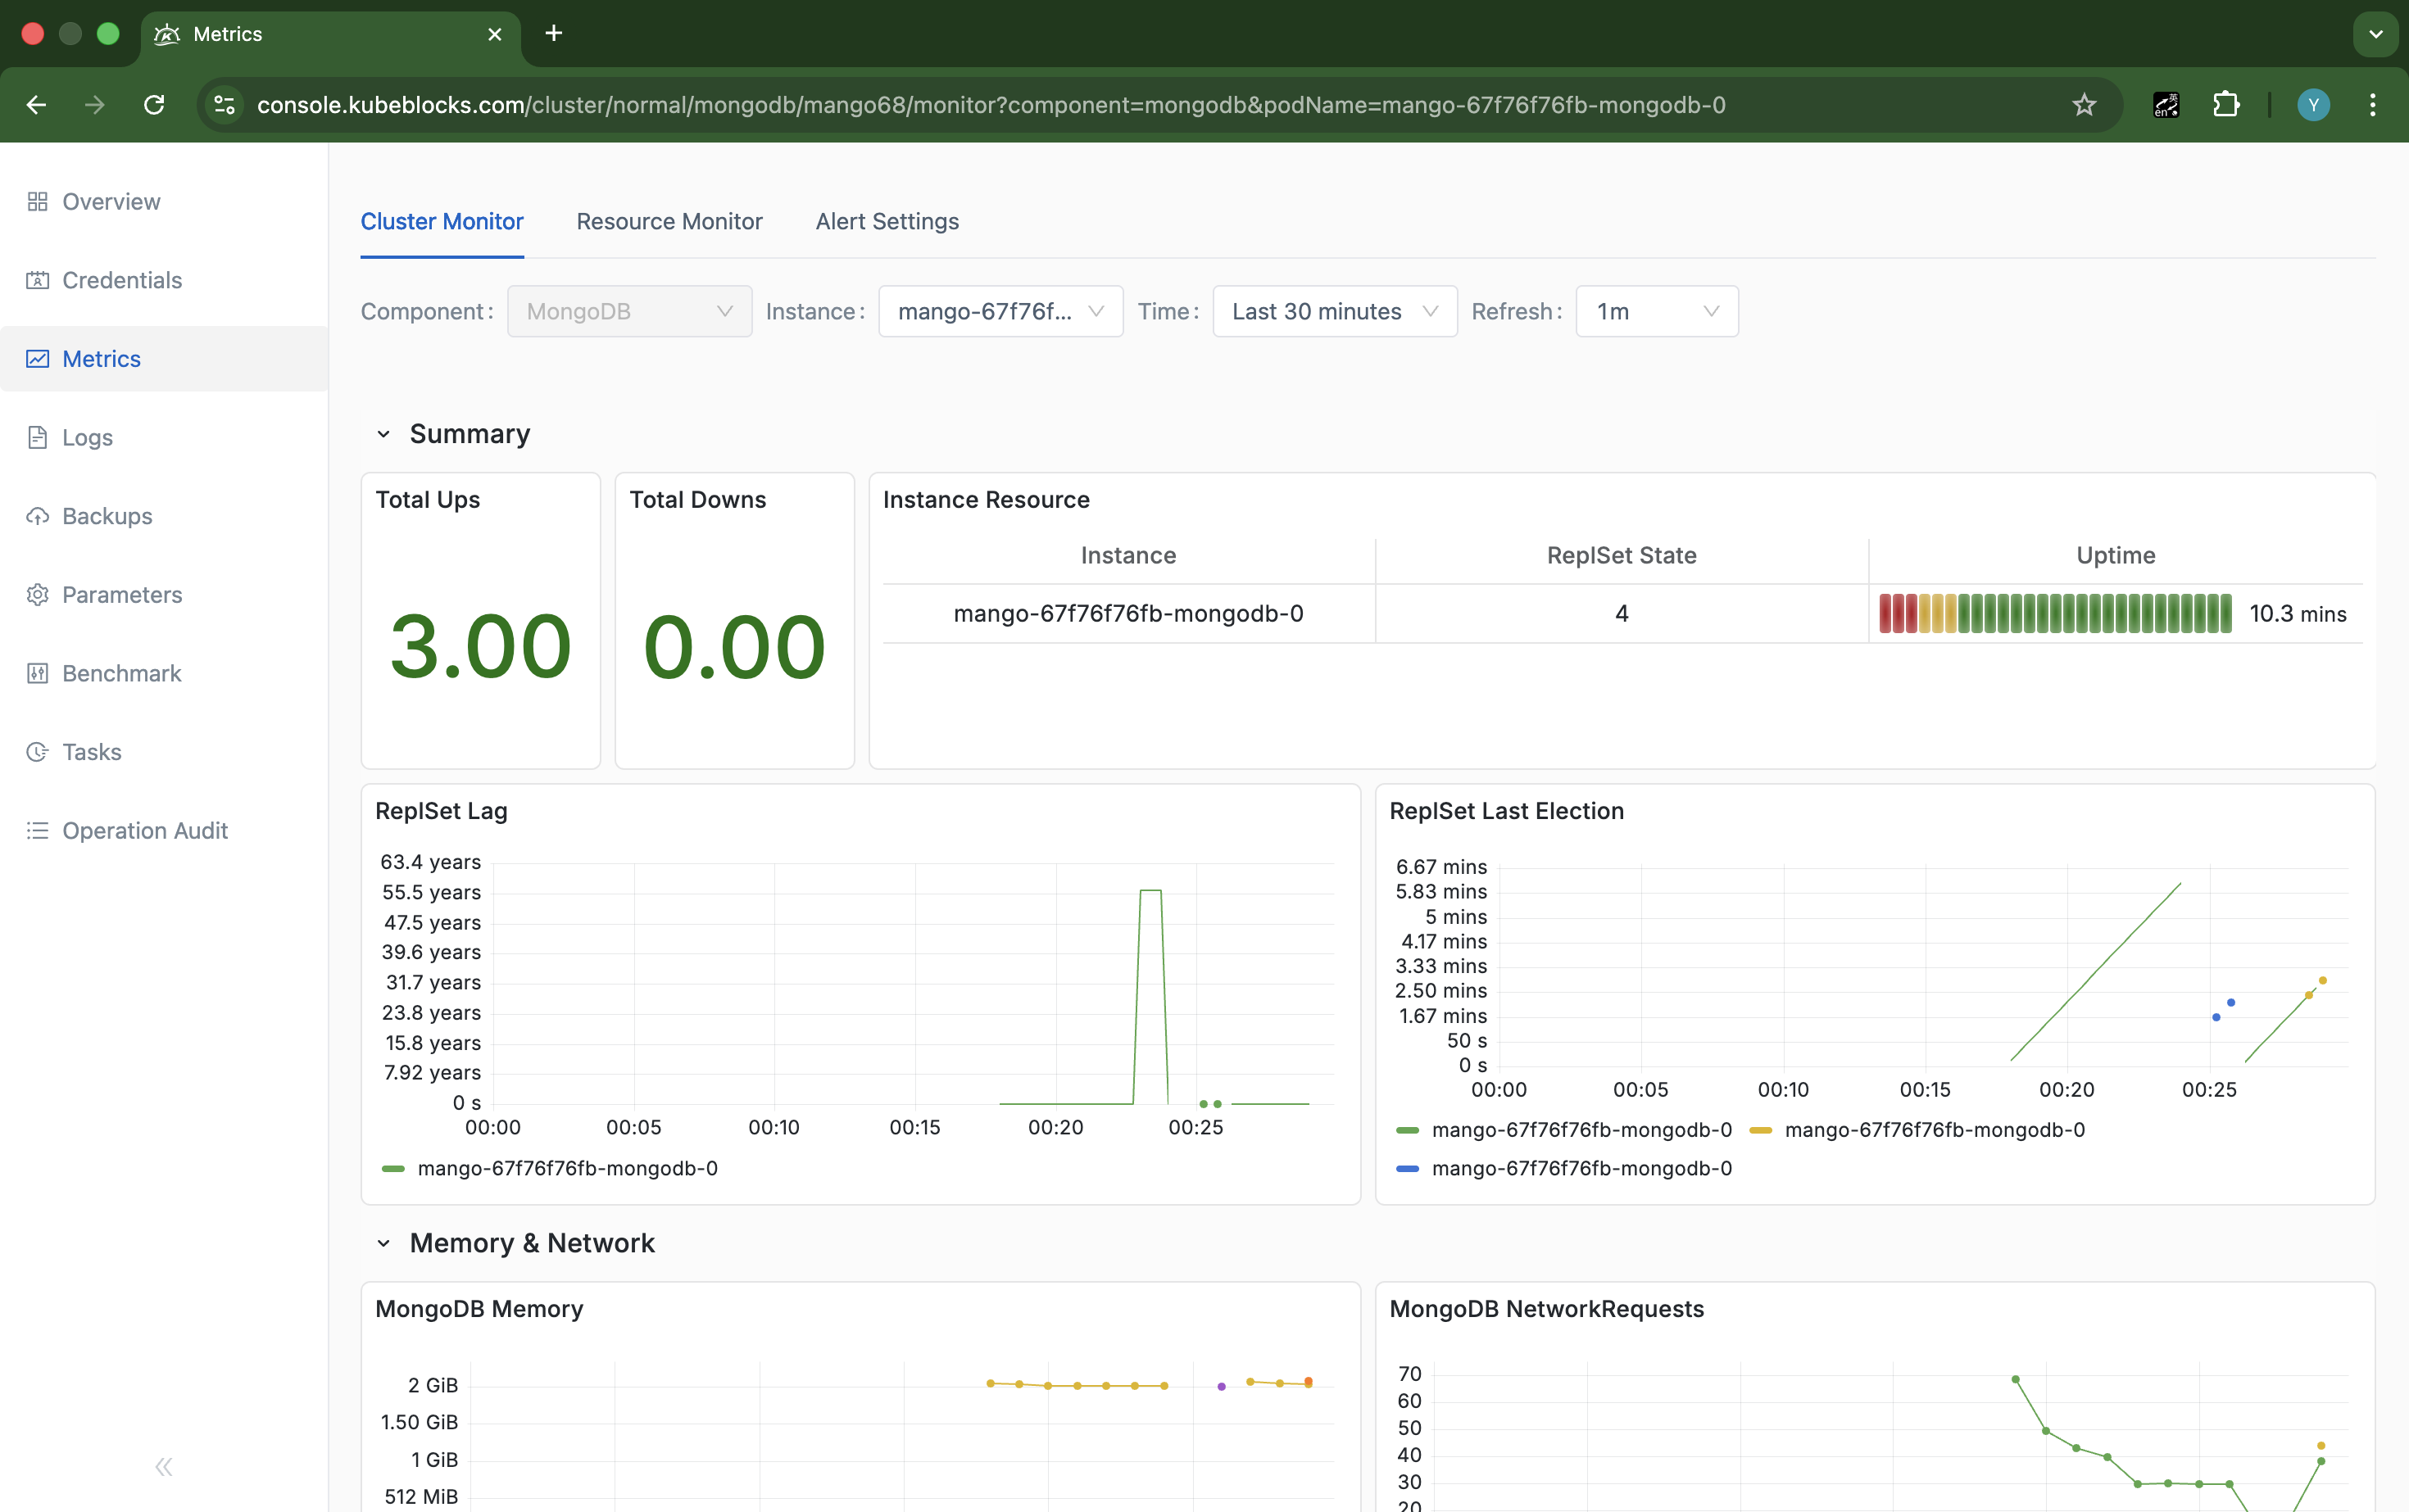Open Parameters via the gear icon
Screen dimensions: 2409x1512
(x=37, y=594)
